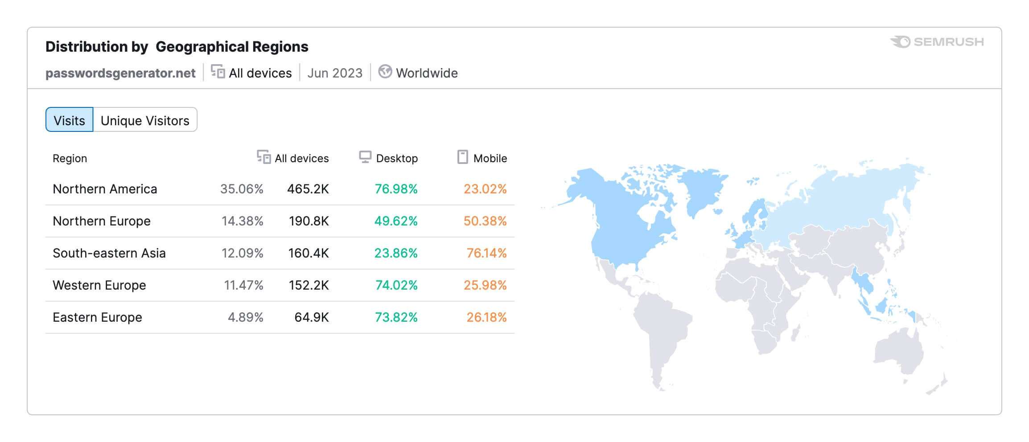This screenshot has width=1029, height=442.
Task: Click the 49.62% desktop value
Action: [x=396, y=221]
